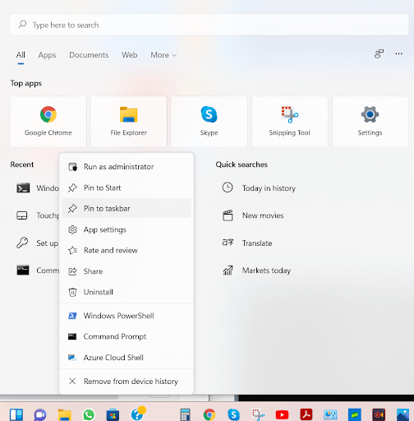Open Azure Cloud Shell entry
414x421 pixels.
(126, 358)
